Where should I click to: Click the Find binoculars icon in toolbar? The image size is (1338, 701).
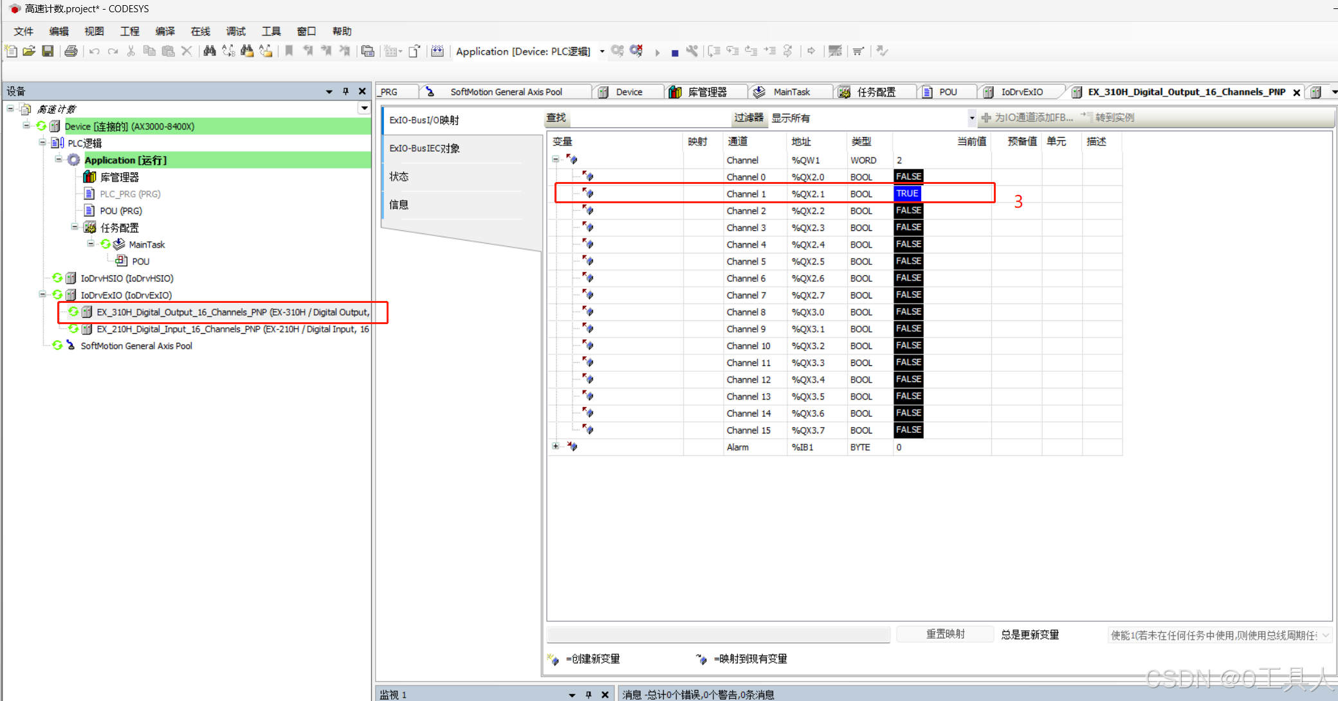[x=210, y=51]
